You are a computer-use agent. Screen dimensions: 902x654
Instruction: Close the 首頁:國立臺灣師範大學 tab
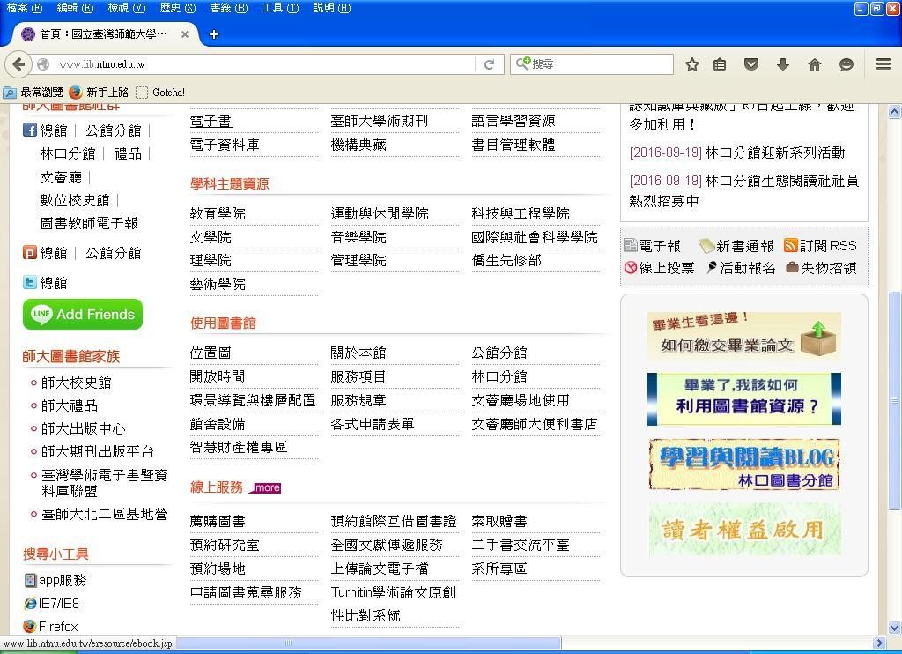click(x=185, y=34)
